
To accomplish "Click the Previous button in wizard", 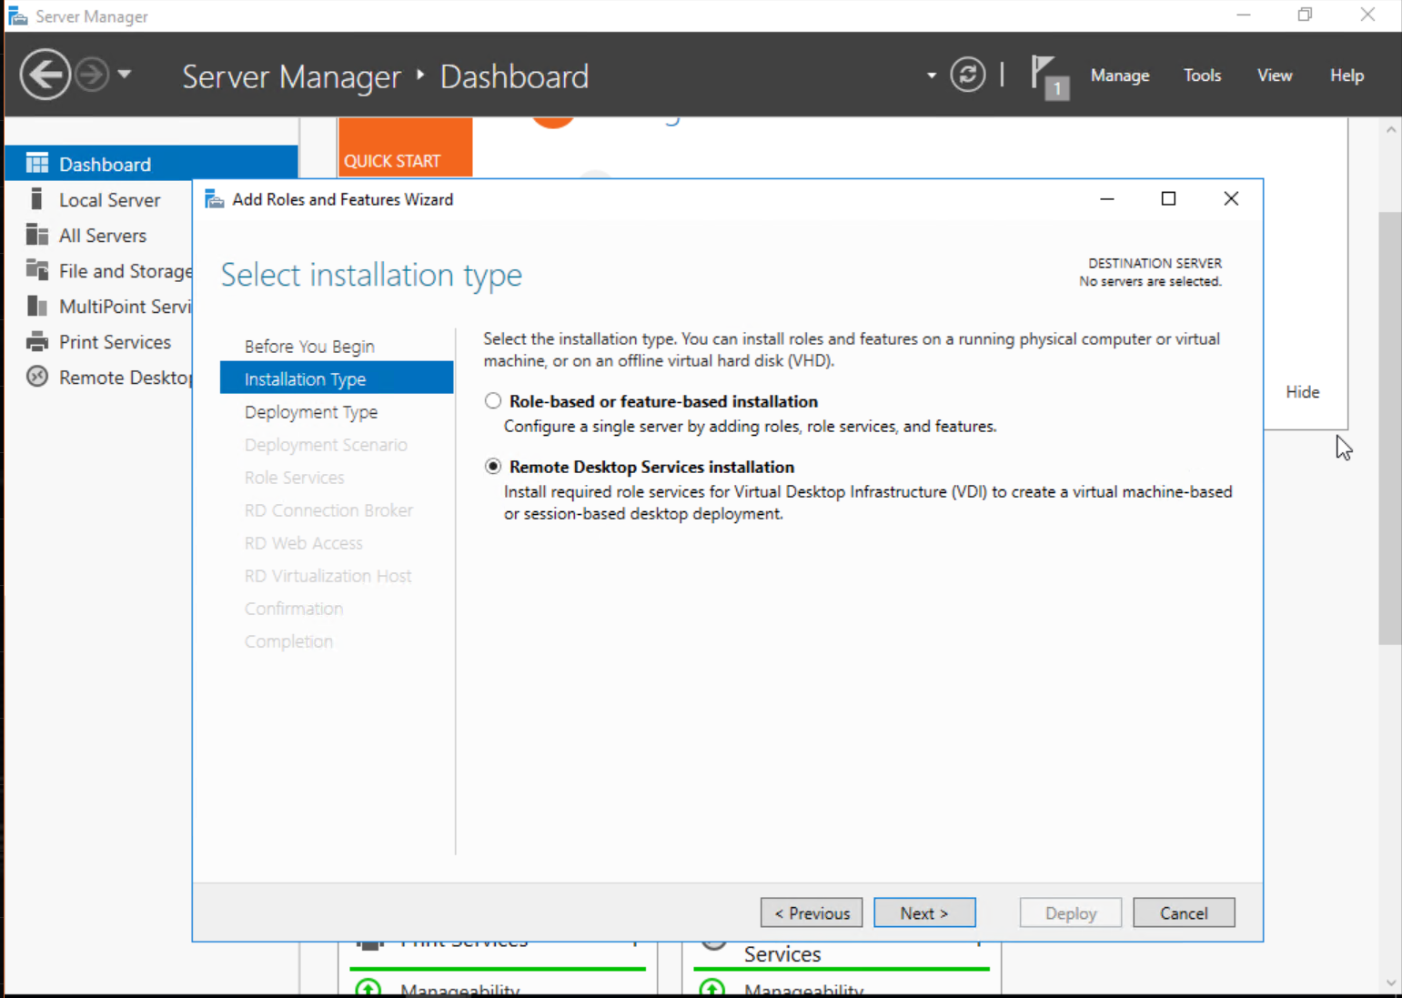I will click(812, 912).
